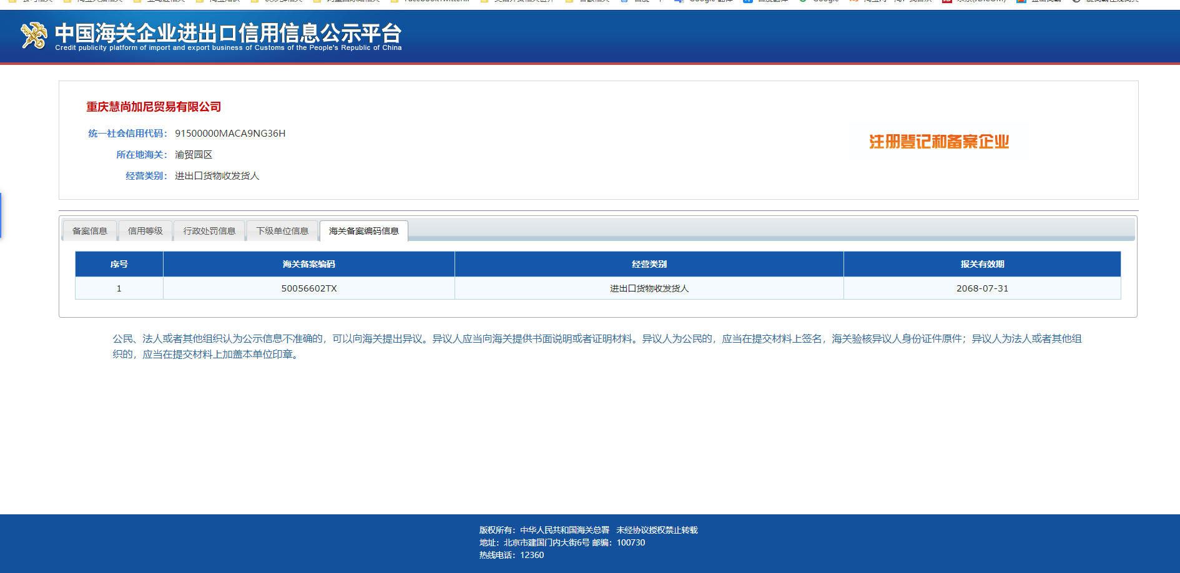Click the China Customs emblem logo
Viewport: 1180px width, 573px height.
point(34,36)
